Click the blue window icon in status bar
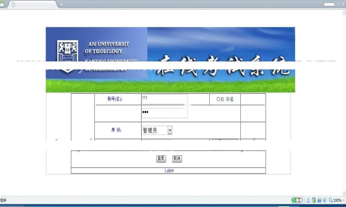This screenshot has width=346, height=207. pyautogui.click(x=319, y=200)
